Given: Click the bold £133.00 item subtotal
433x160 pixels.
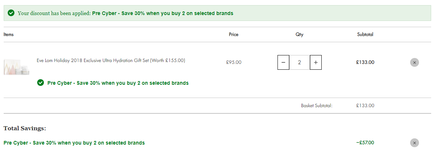Looking at the screenshot, I should pos(365,62).
